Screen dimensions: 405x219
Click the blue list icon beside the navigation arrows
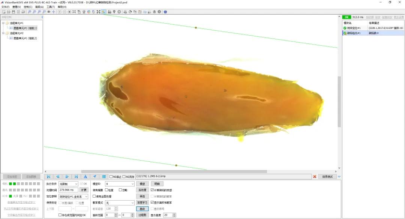104,176
